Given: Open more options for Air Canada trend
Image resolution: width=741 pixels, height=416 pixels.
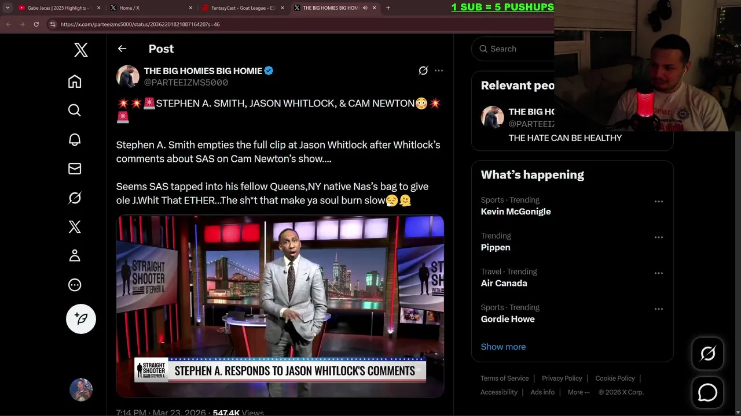Looking at the screenshot, I should 658,273.
